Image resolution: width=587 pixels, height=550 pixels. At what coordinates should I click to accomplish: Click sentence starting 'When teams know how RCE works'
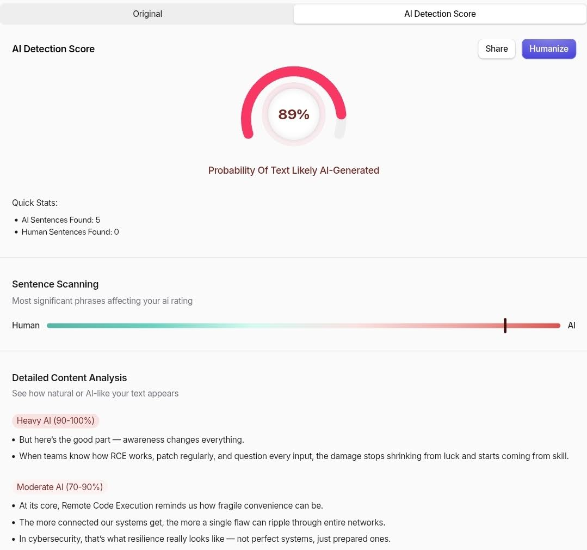(294, 456)
